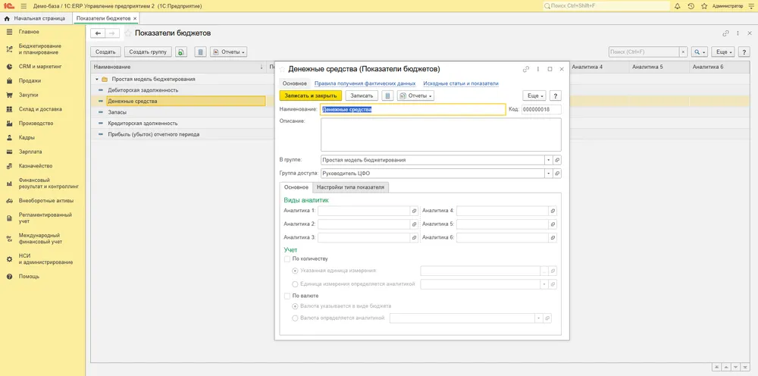Click the 1C logo icon
758x376 pixels.
8,6
